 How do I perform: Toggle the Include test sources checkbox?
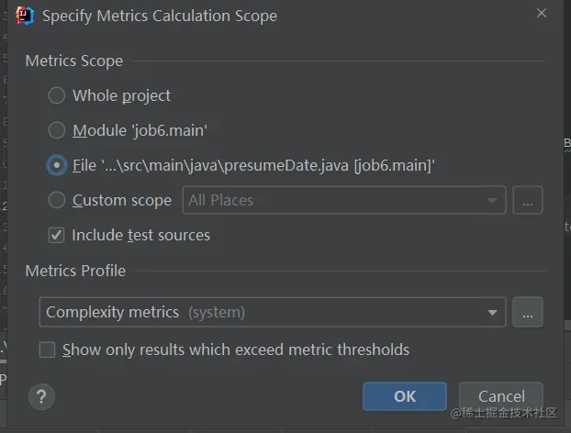57,235
